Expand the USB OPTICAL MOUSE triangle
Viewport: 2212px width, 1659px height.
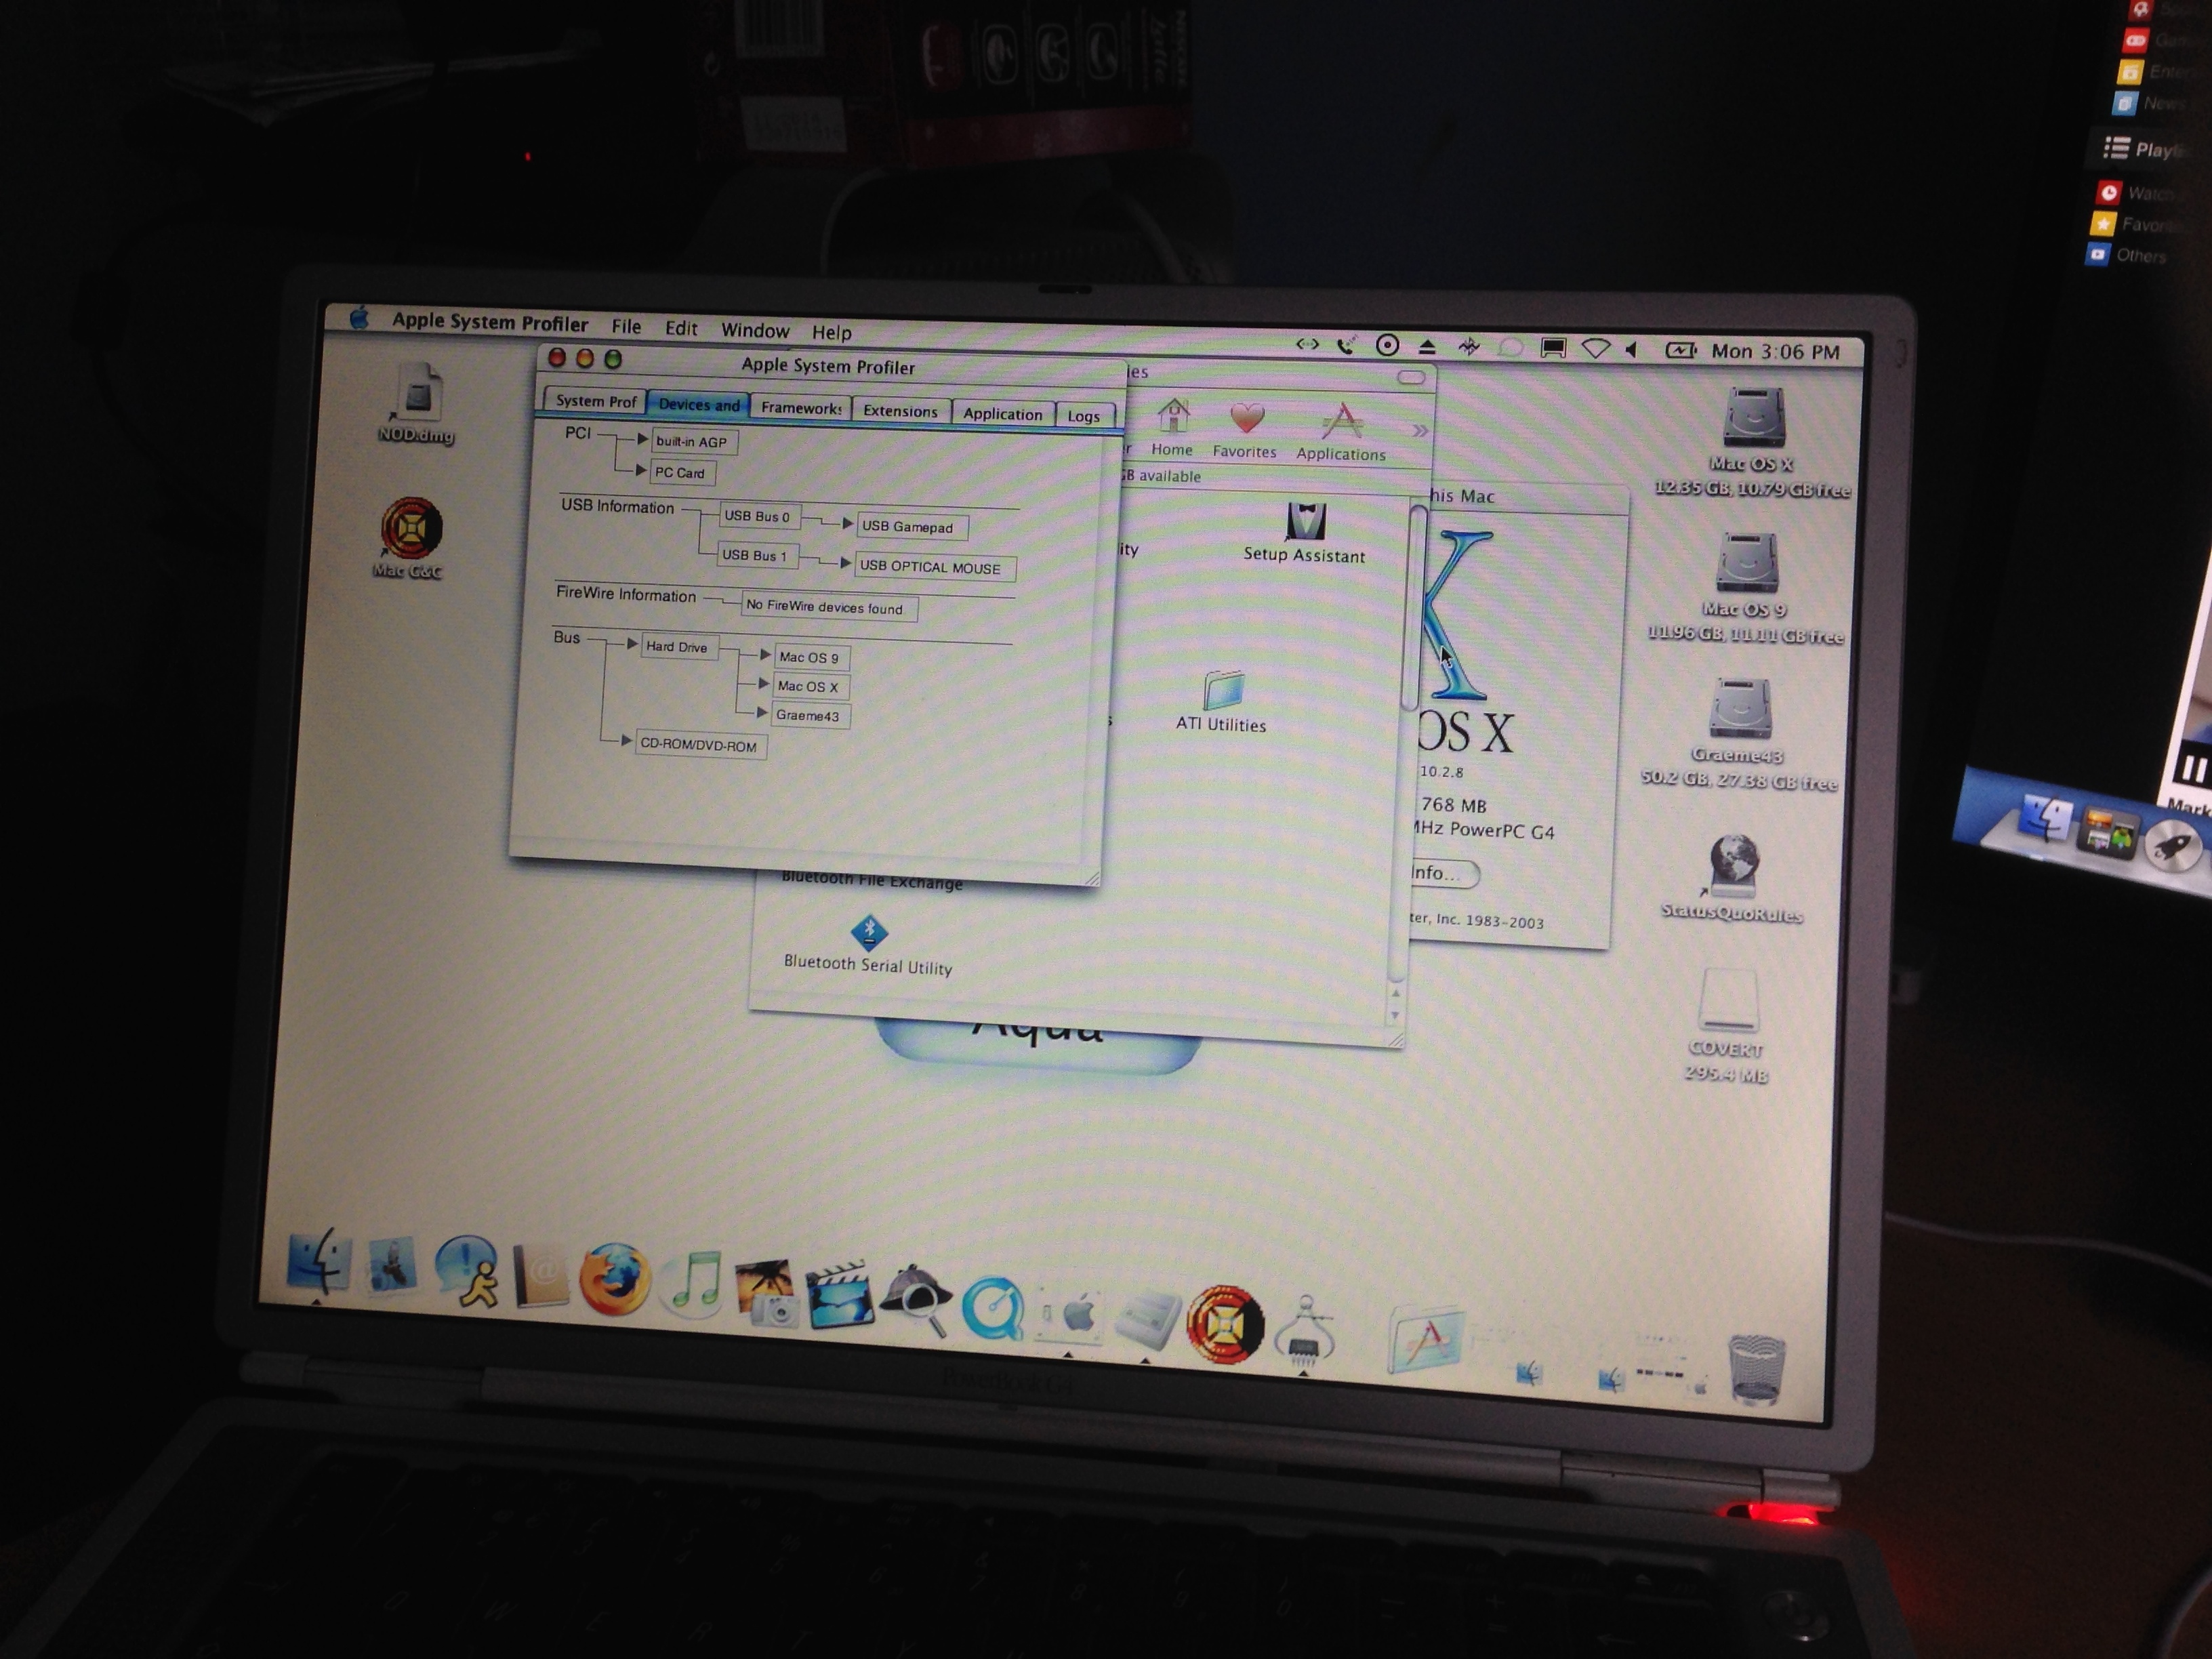[x=846, y=563]
